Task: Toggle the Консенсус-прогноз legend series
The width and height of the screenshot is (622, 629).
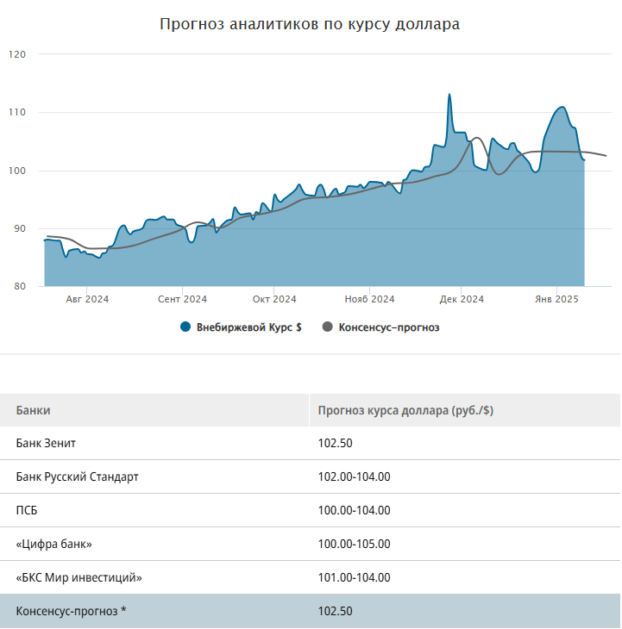Action: (x=381, y=327)
